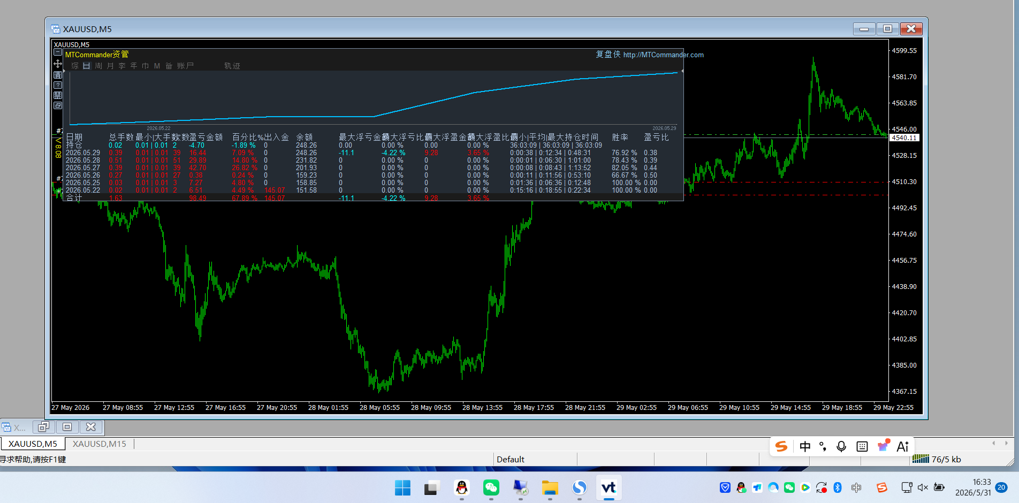Click the notification badge showing 20
This screenshot has height=503, width=1019.
(x=1001, y=487)
